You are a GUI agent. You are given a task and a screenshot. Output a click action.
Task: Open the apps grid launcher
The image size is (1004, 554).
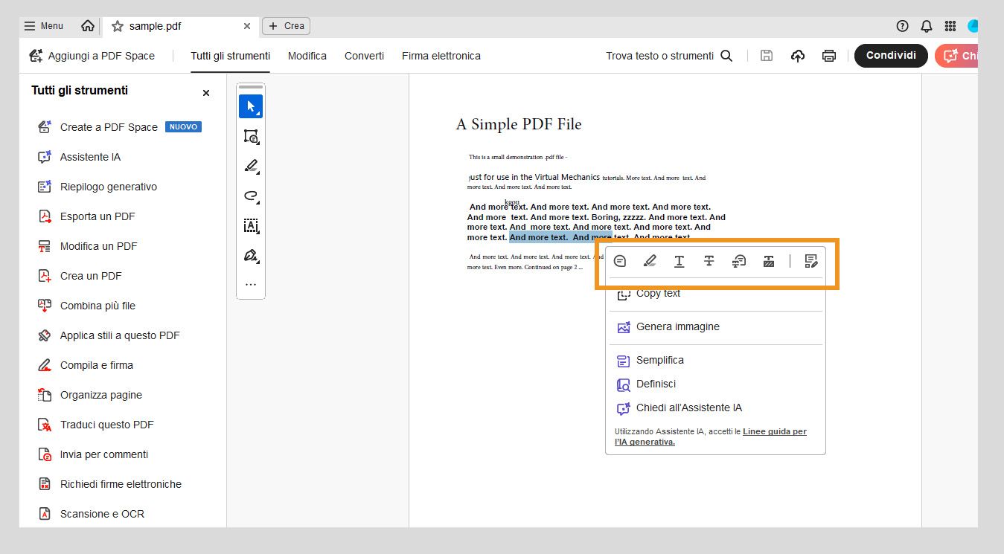(950, 26)
